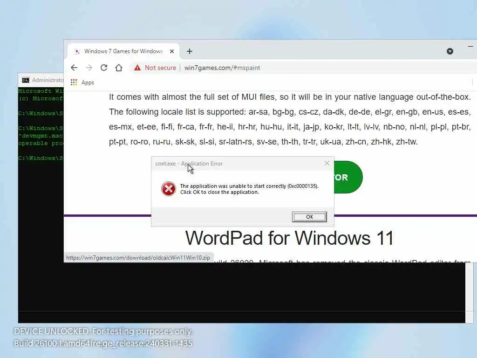Click the tab favicon of Windows 7 Games
This screenshot has height=358, width=477.
pyautogui.click(x=77, y=51)
